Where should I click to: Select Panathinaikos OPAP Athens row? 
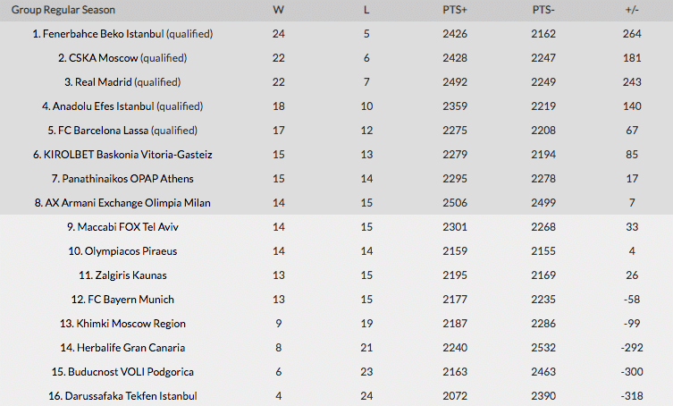tap(336, 179)
